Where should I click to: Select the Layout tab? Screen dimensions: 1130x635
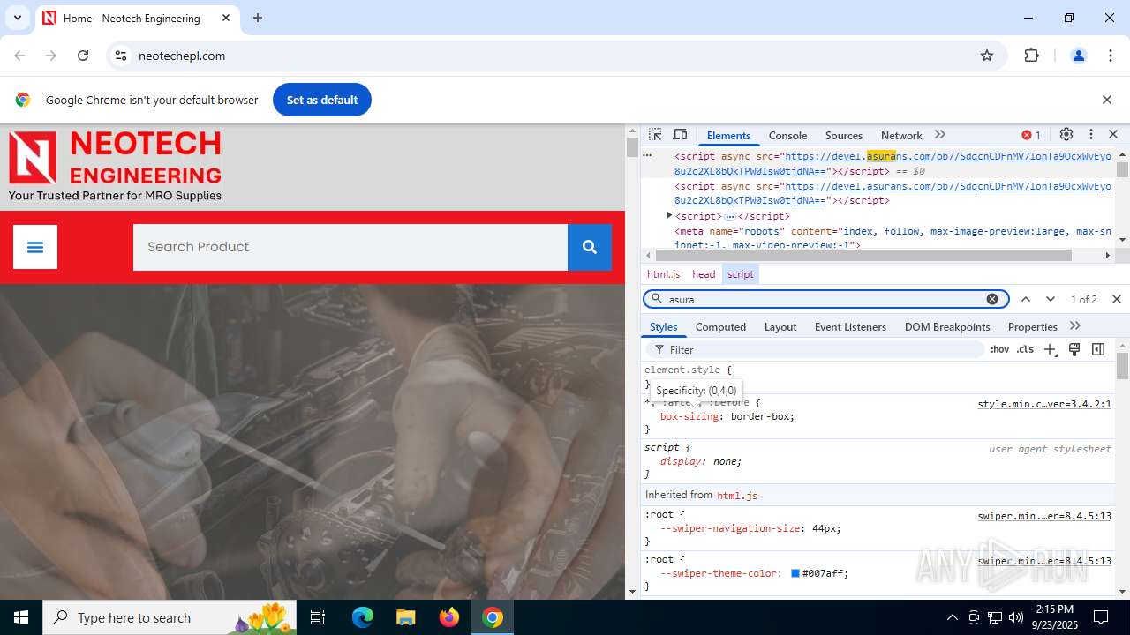[x=780, y=326]
